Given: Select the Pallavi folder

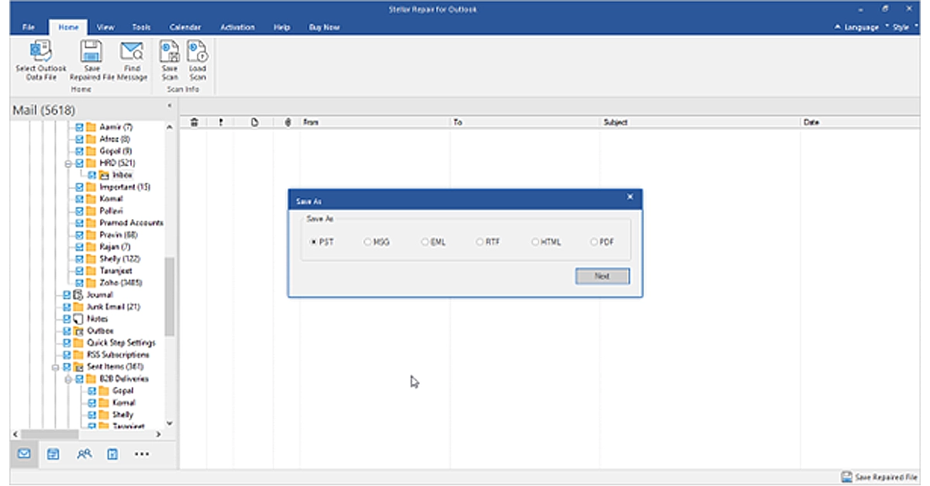Looking at the screenshot, I should coord(112,211).
